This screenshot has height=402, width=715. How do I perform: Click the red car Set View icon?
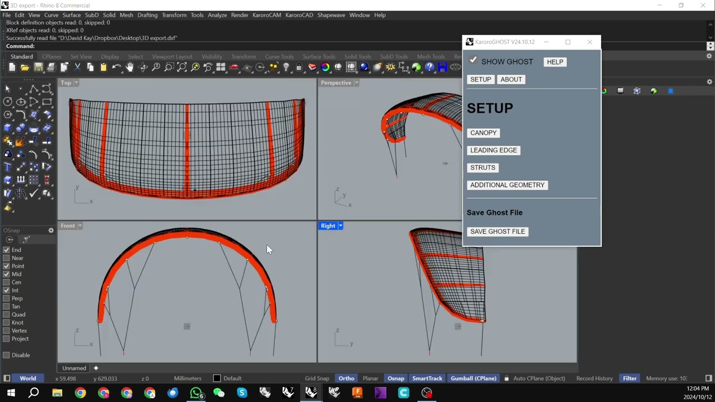pyautogui.click(x=234, y=68)
